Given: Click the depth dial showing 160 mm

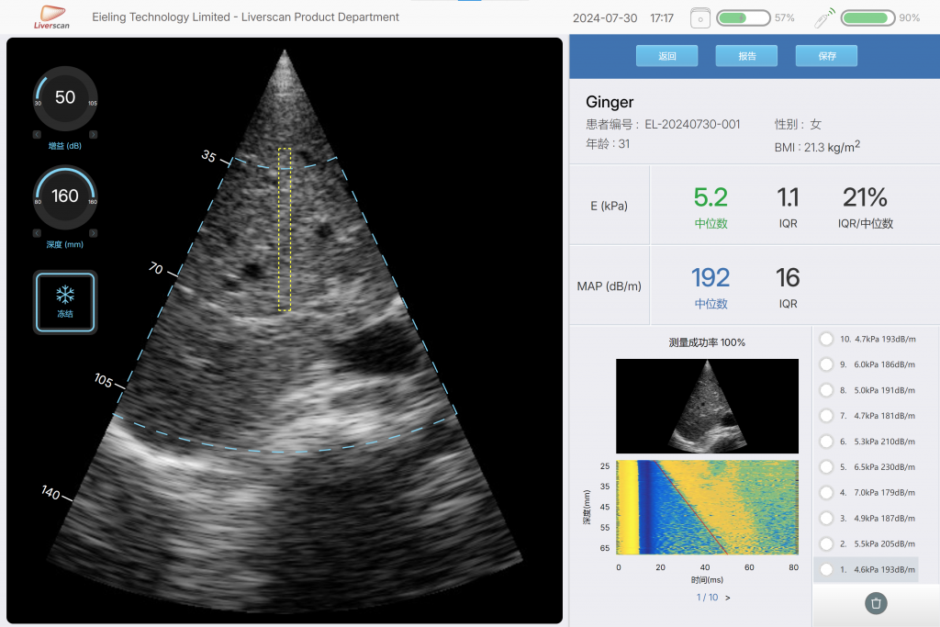Looking at the screenshot, I should pos(64,196).
